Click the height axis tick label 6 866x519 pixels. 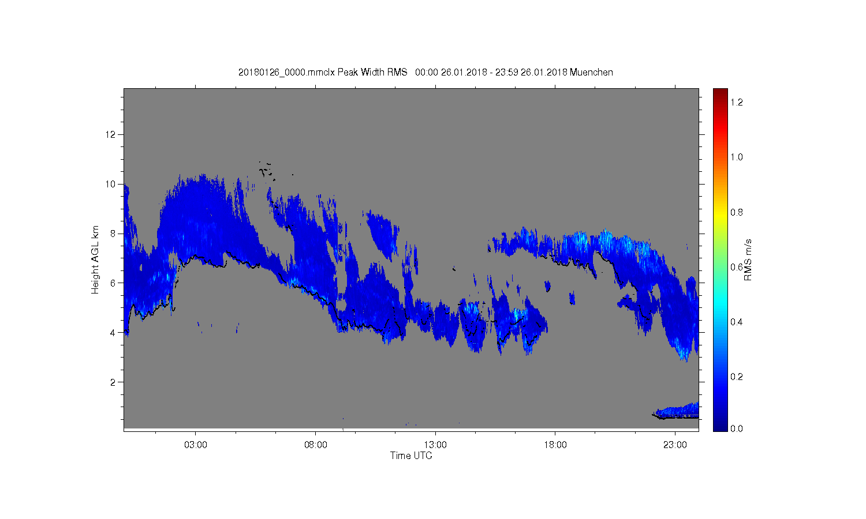(113, 283)
